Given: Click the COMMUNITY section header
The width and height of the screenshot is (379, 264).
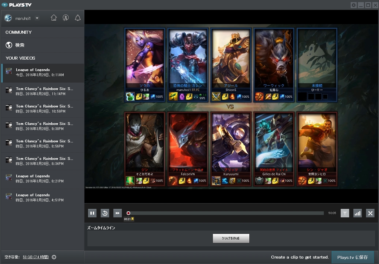Looking at the screenshot, I should [x=18, y=32].
